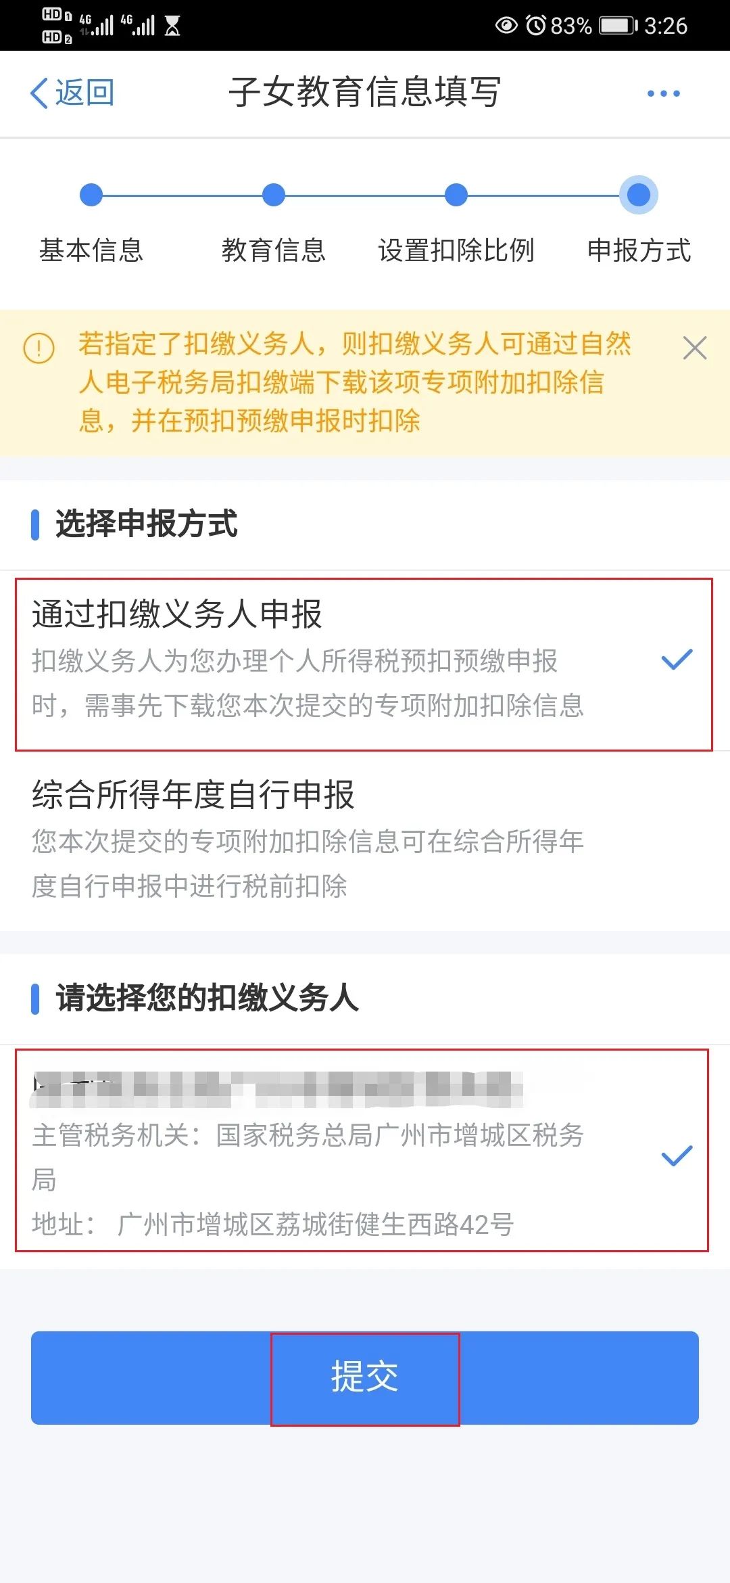Go to 教育信息 step label
The image size is (730, 1583).
(x=274, y=250)
